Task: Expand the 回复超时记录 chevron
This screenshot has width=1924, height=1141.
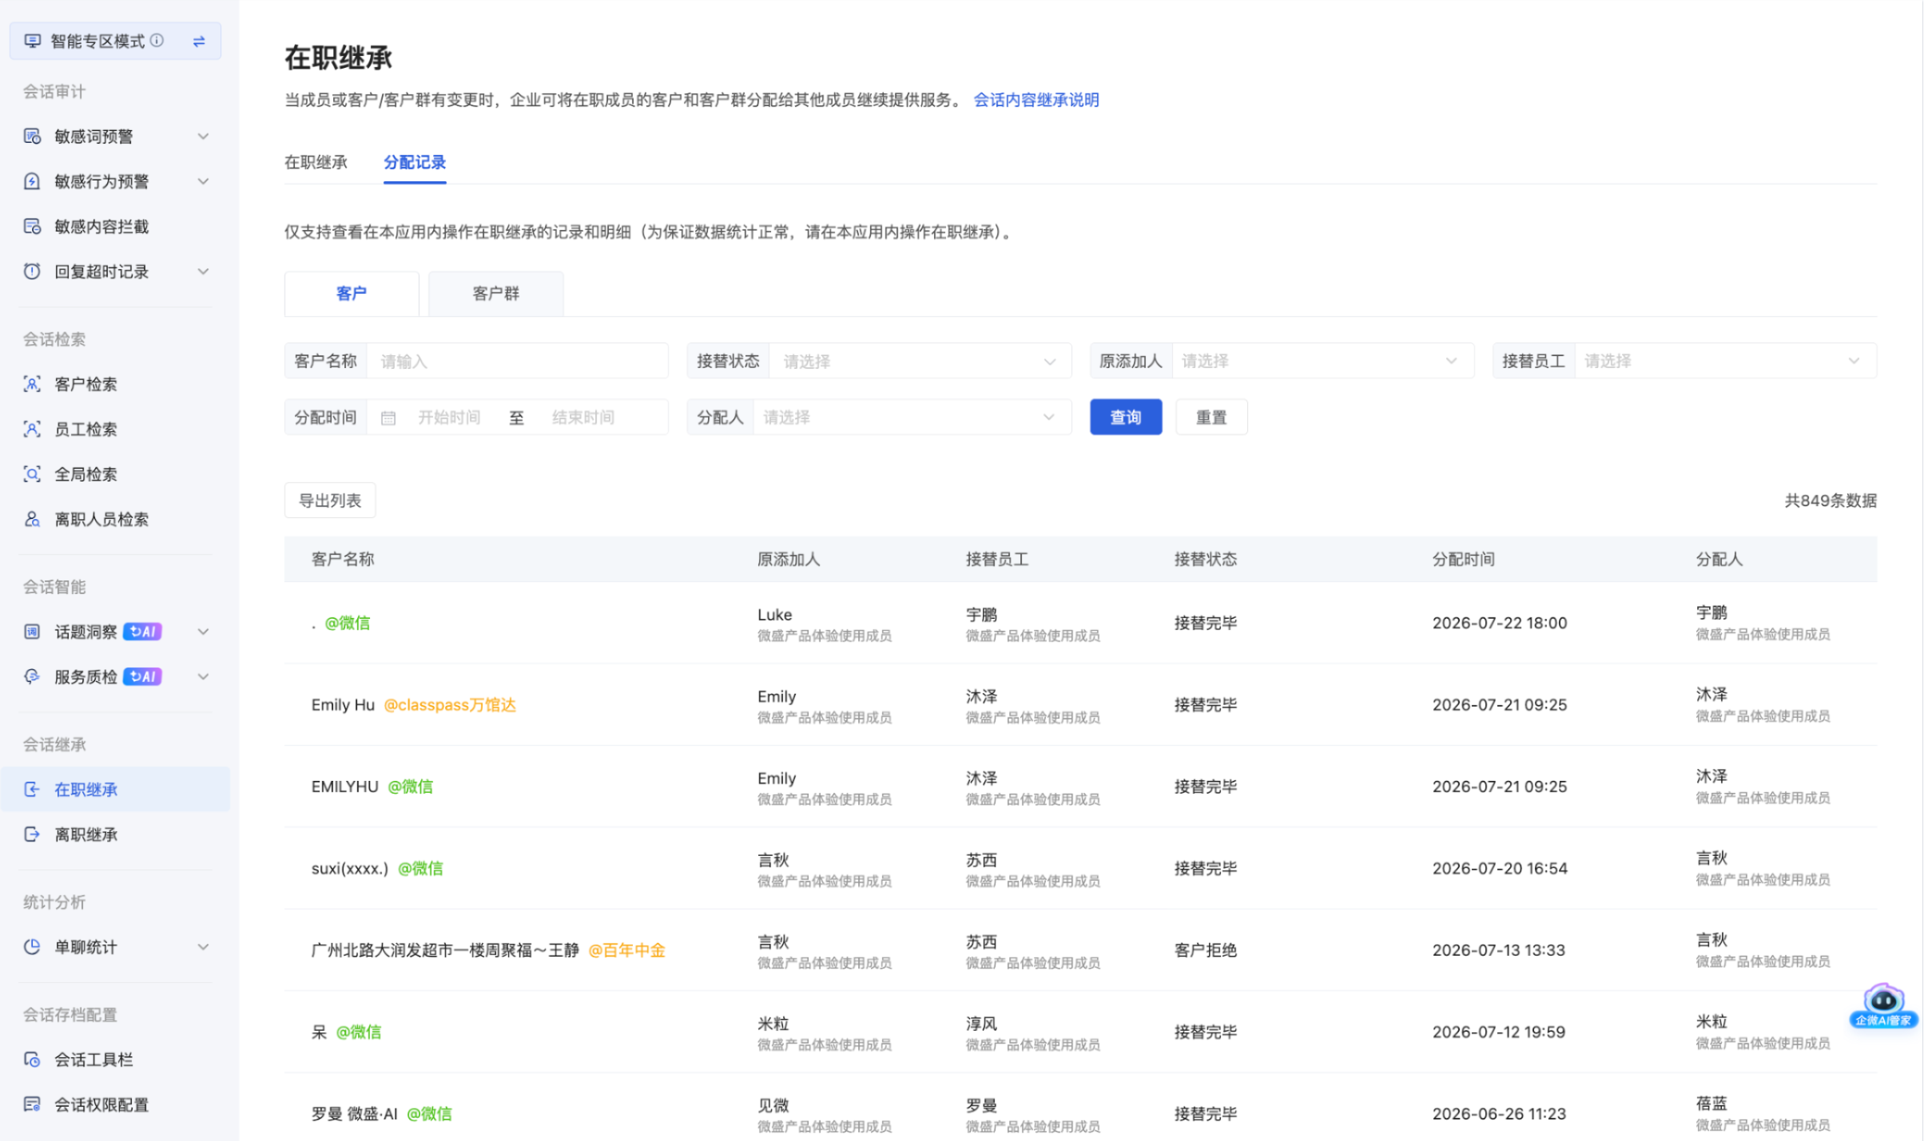Action: (204, 271)
